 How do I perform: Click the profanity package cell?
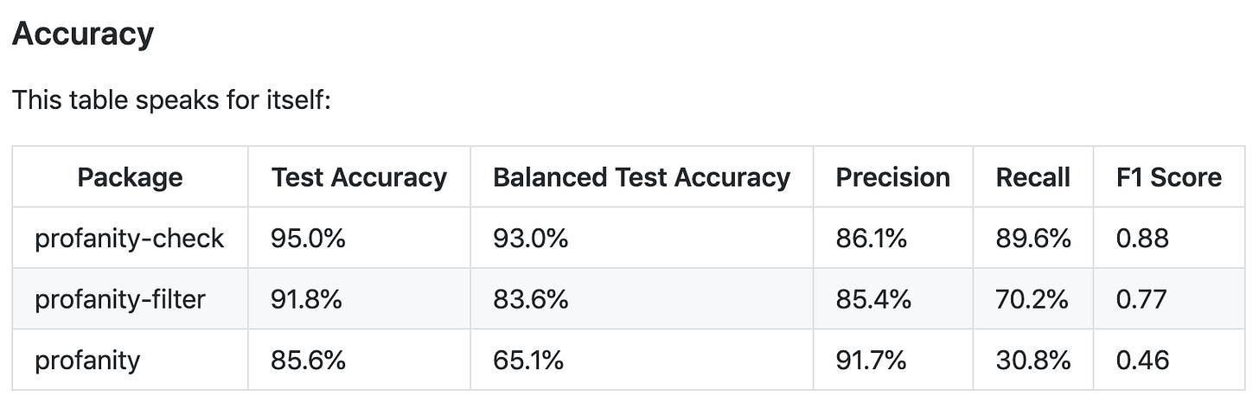coord(87,360)
